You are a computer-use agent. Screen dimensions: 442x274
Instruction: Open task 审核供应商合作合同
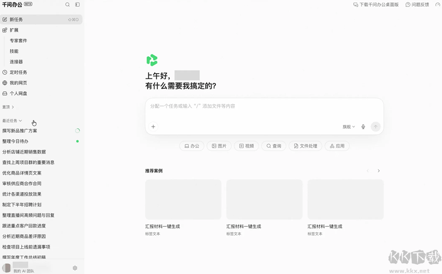point(22,184)
